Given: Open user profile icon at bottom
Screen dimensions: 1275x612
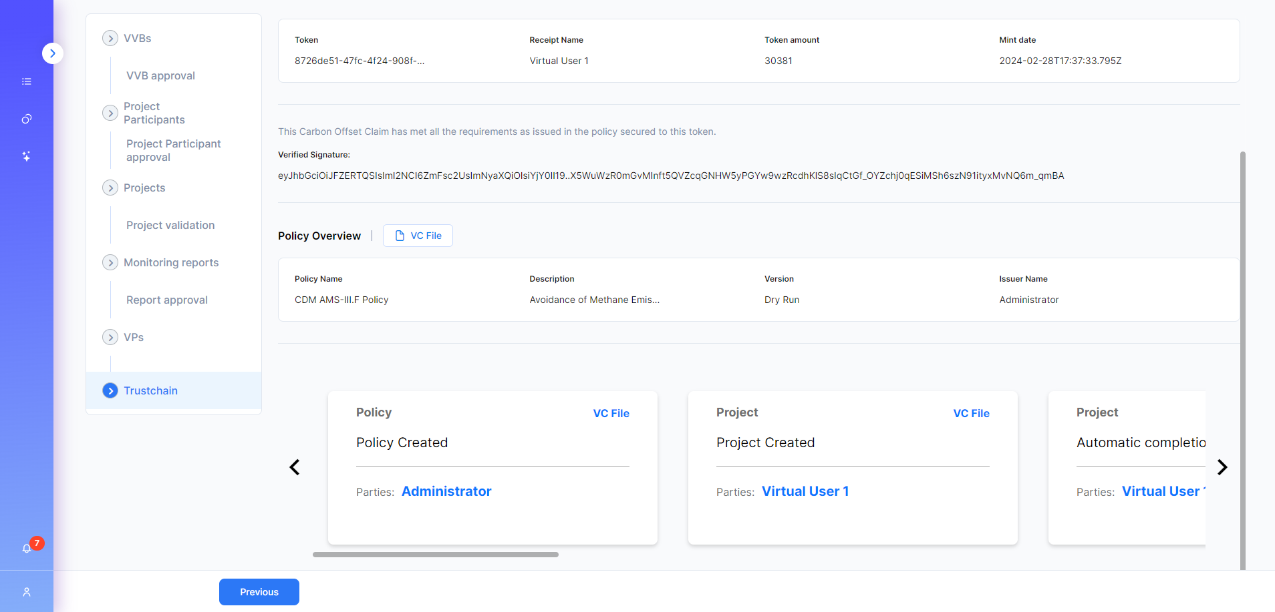Looking at the screenshot, I should (27, 592).
